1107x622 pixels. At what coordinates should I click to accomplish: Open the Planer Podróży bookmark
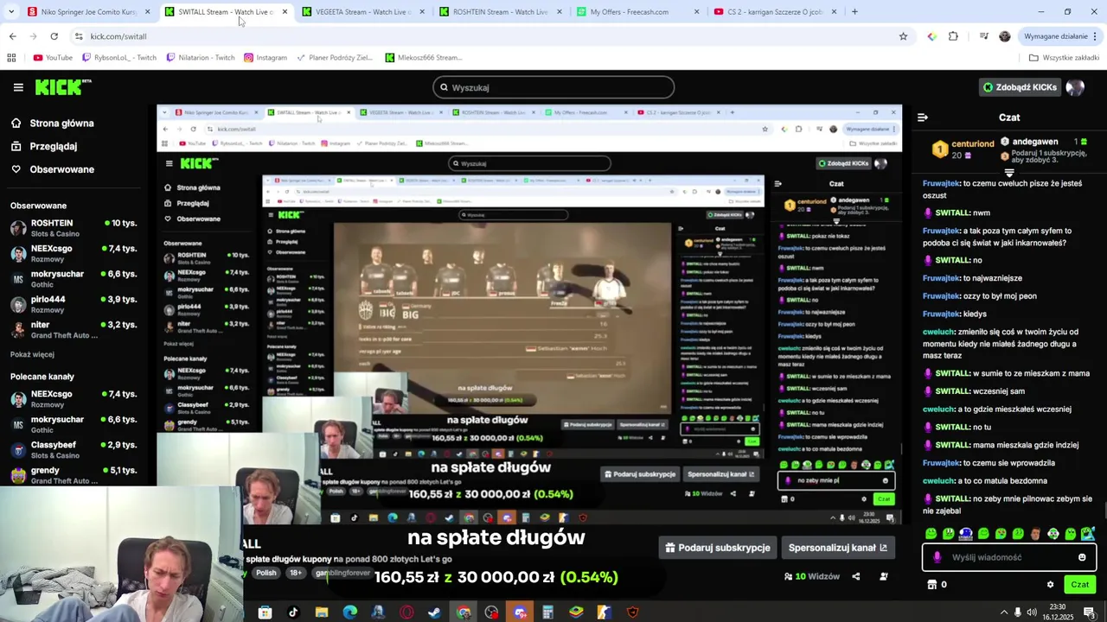point(335,58)
